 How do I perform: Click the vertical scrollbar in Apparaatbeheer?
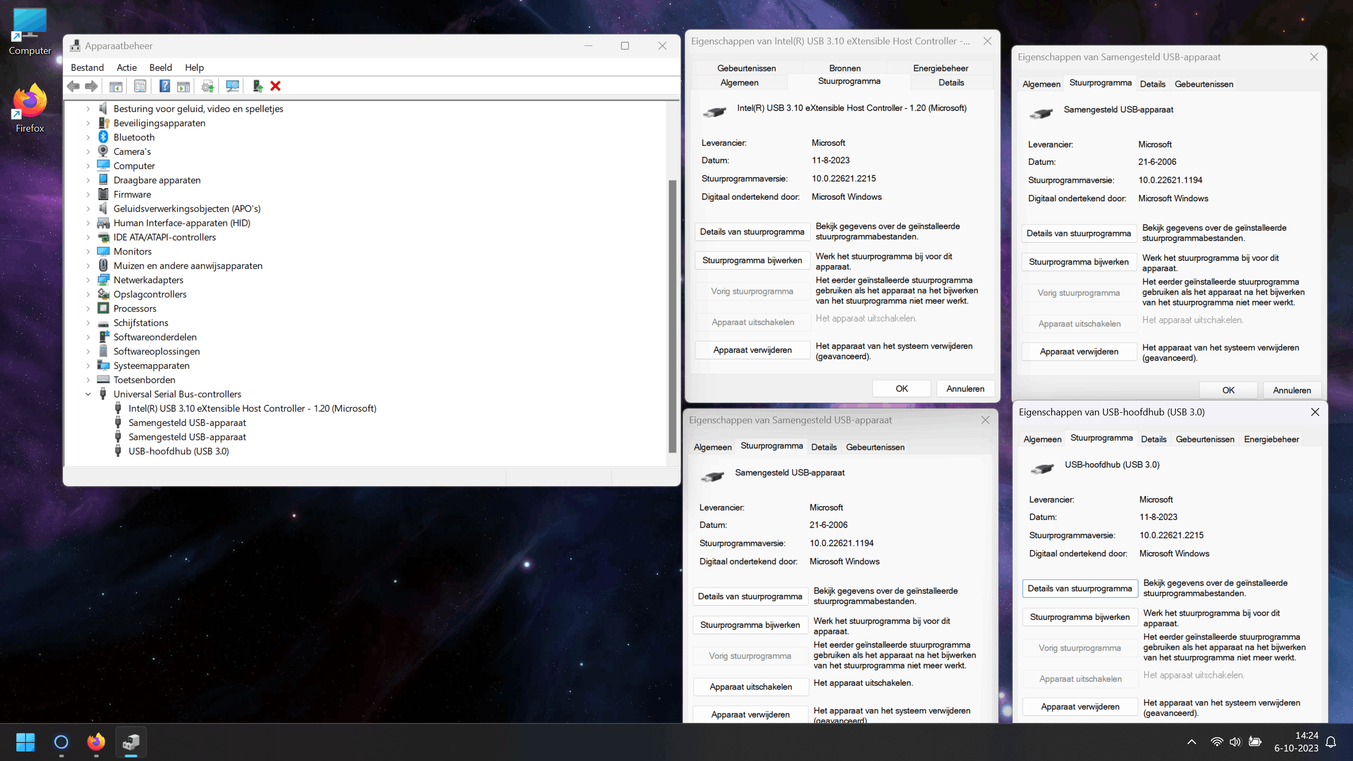click(x=672, y=316)
